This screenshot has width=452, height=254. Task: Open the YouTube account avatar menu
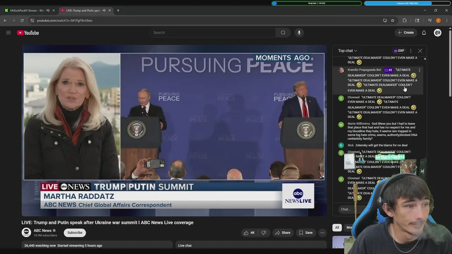click(x=438, y=33)
